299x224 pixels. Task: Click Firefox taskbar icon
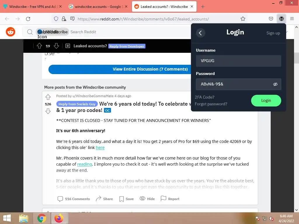point(59,218)
